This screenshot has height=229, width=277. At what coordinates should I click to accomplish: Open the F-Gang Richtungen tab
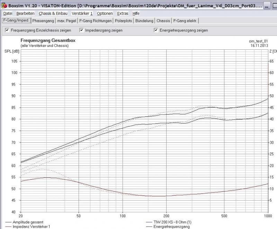(x=96, y=21)
